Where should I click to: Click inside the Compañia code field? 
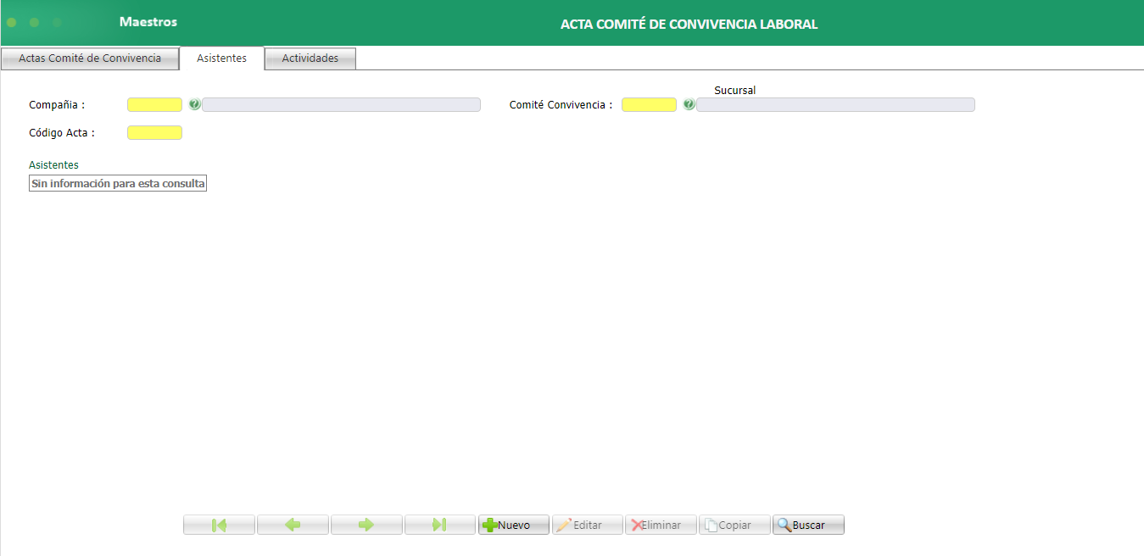[153, 104]
